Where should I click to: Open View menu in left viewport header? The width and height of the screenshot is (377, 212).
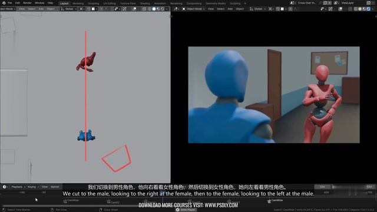(x=22, y=9)
